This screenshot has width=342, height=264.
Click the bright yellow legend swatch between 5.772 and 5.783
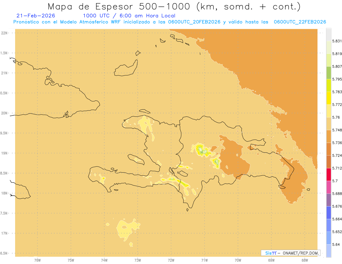click(329, 98)
